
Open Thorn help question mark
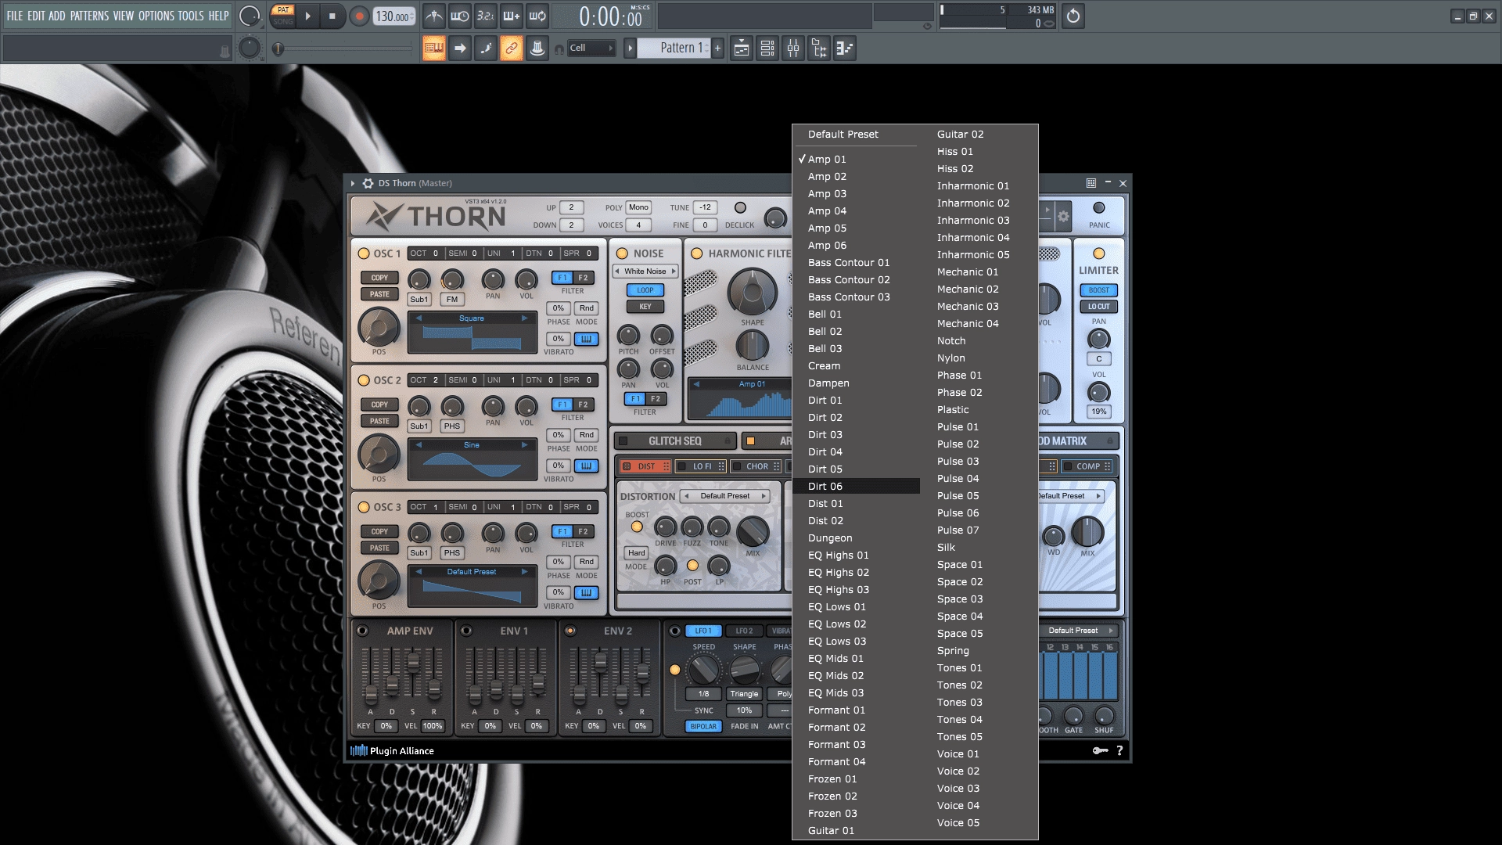click(1119, 750)
